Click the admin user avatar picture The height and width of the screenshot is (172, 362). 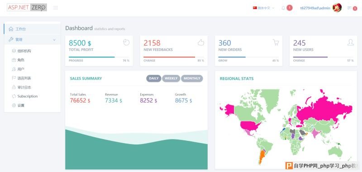[x=337, y=8]
